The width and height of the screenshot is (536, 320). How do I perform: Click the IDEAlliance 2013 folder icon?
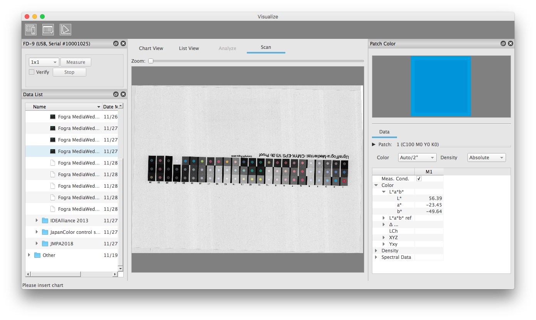click(45, 220)
